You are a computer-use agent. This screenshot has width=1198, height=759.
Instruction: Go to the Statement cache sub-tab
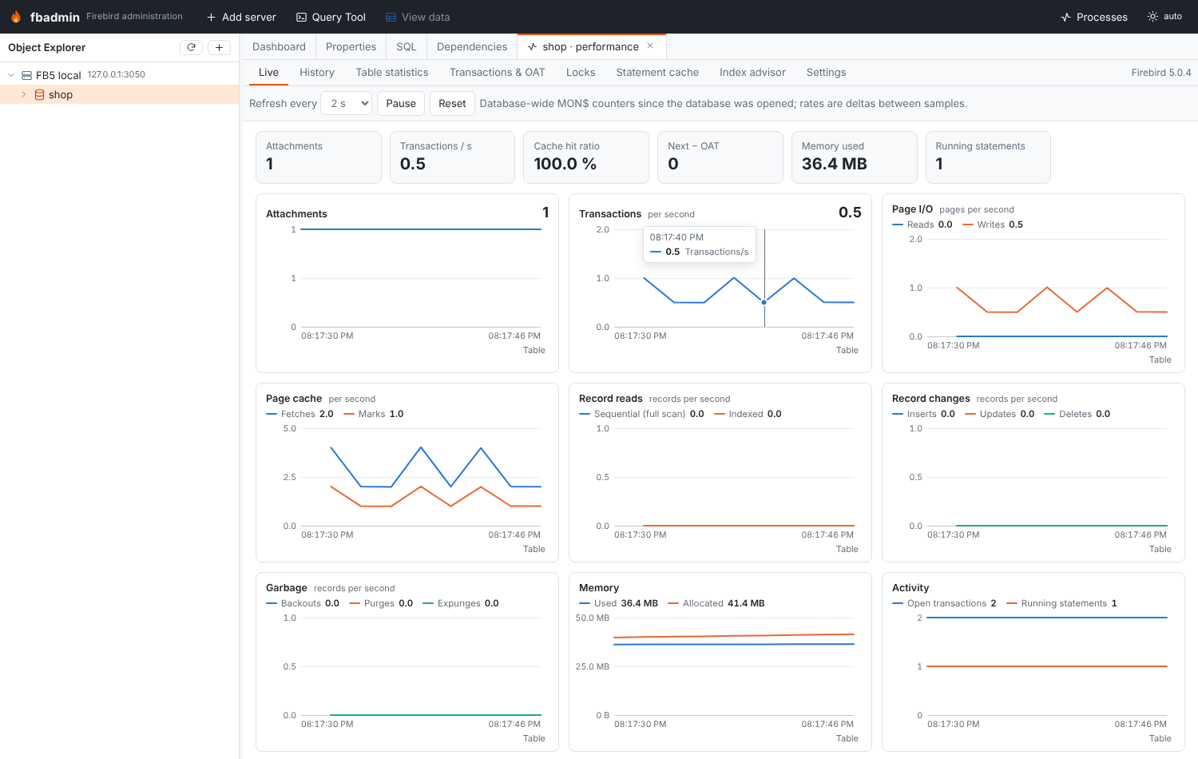click(x=657, y=72)
